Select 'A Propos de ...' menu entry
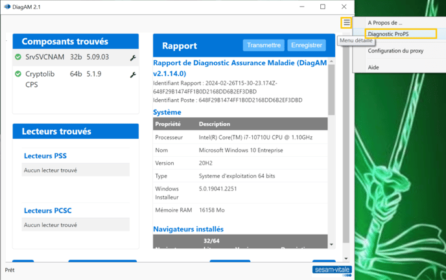Viewport: 446px width, 280px height. coord(385,23)
